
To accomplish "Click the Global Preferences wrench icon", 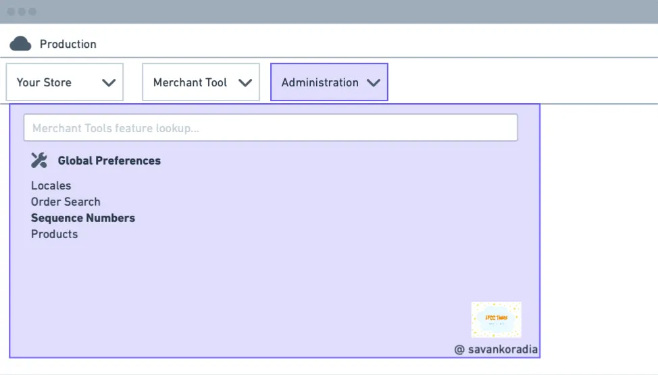I will point(39,160).
